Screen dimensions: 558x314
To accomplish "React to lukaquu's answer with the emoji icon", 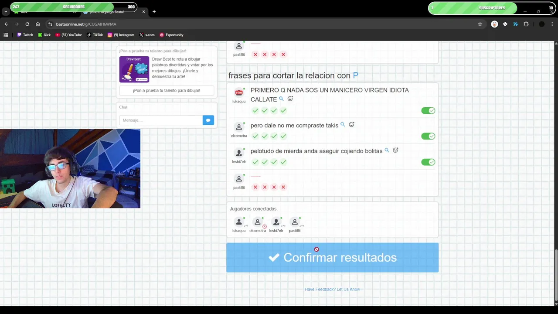I will 290,99.
